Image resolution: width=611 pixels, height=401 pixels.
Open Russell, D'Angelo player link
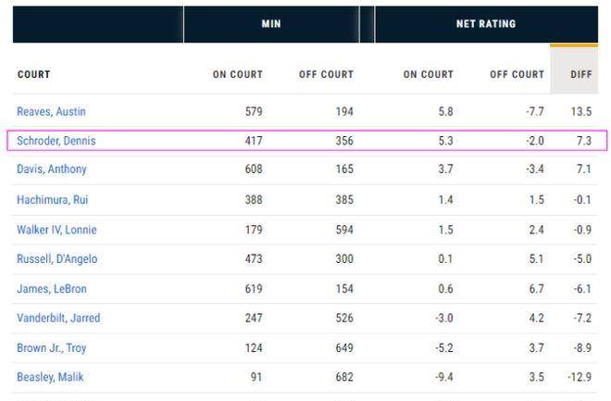(56, 259)
